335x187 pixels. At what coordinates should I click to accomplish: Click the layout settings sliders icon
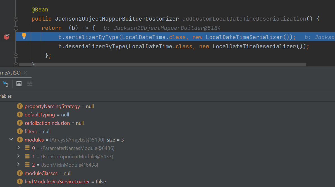coord(30,84)
